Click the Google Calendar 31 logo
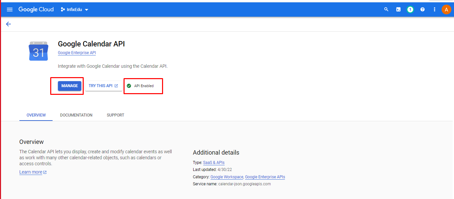Image resolution: width=454 pixels, height=199 pixels. click(39, 51)
